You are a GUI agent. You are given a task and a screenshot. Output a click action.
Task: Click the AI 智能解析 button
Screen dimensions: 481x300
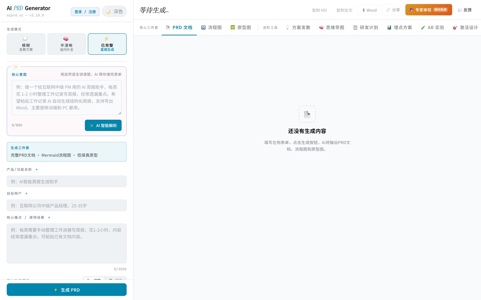point(103,125)
